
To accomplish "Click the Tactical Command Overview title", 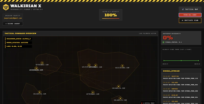I will coord(20,33).
